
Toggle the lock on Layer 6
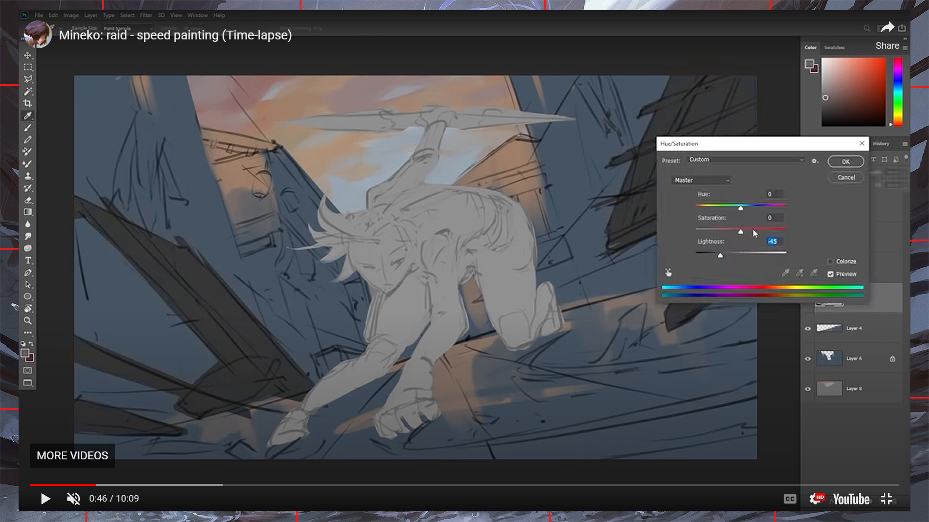[892, 359]
